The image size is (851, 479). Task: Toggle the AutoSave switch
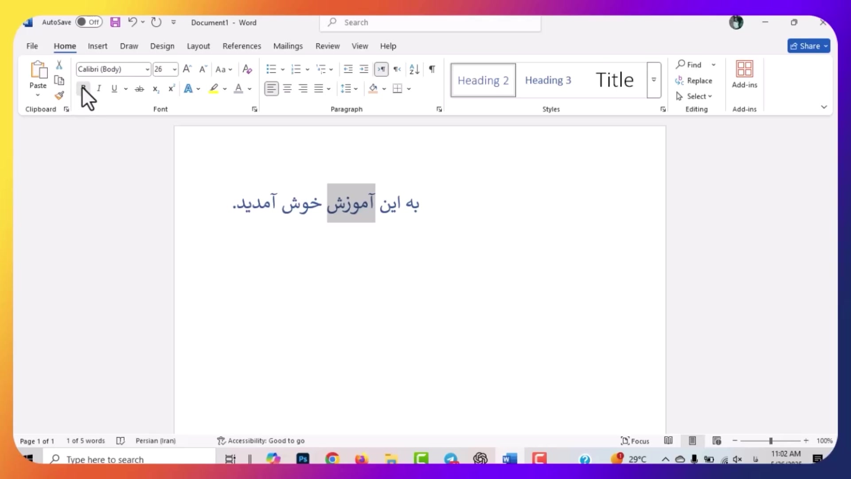pos(89,22)
